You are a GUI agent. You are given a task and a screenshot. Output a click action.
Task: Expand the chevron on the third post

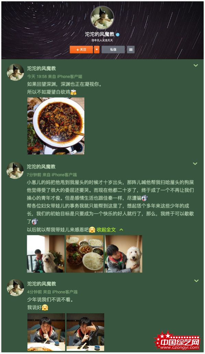pyautogui.click(x=196, y=281)
